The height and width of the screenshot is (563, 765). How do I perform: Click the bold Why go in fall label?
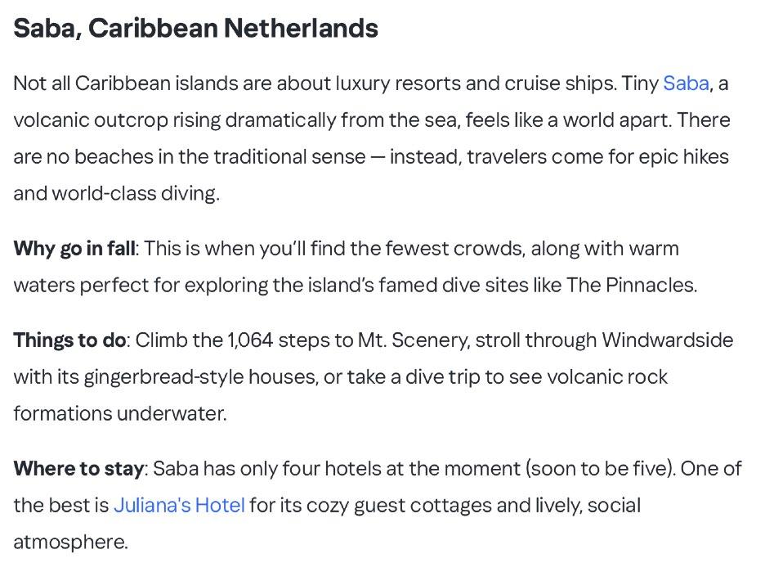point(74,249)
